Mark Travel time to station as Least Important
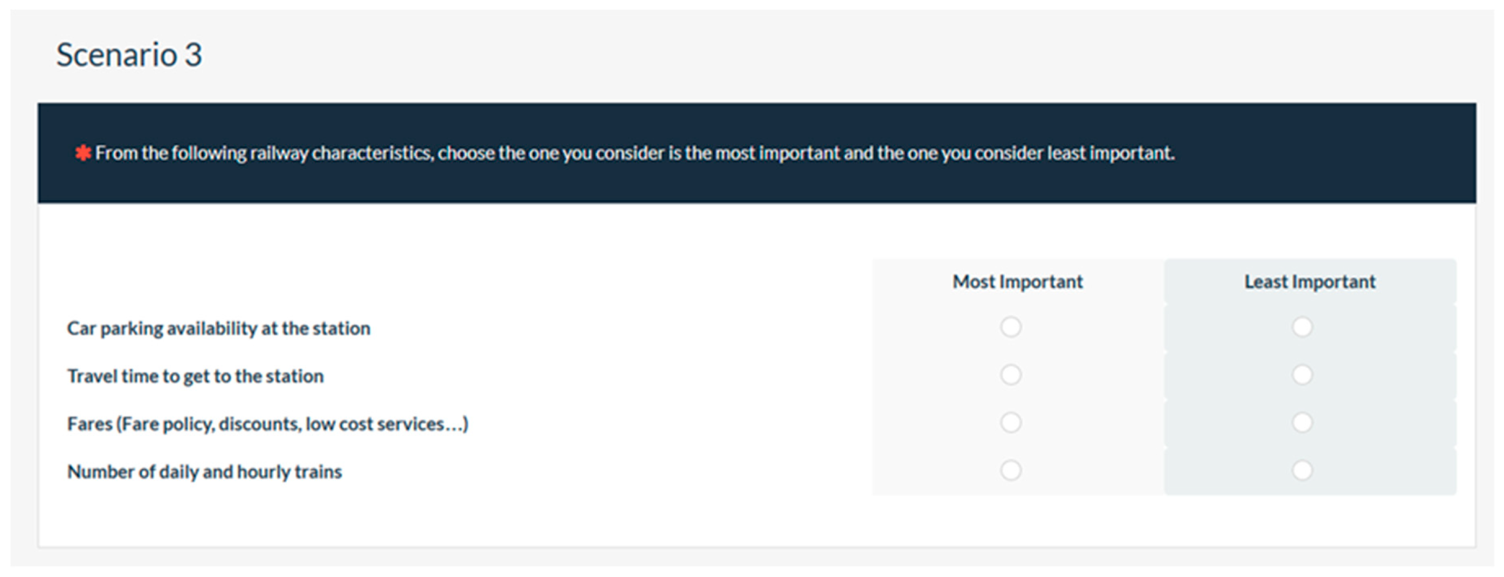1504x577 pixels. pyautogui.click(x=1302, y=375)
